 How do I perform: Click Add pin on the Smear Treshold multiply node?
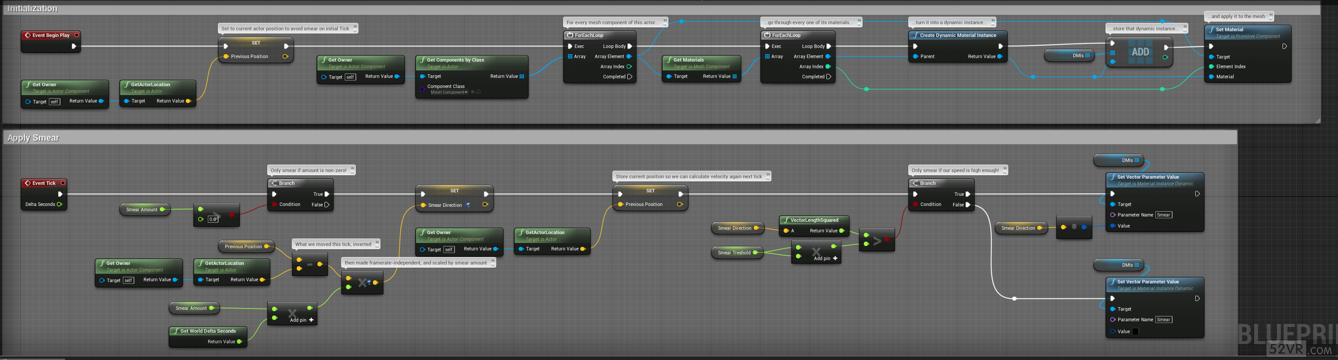point(835,258)
